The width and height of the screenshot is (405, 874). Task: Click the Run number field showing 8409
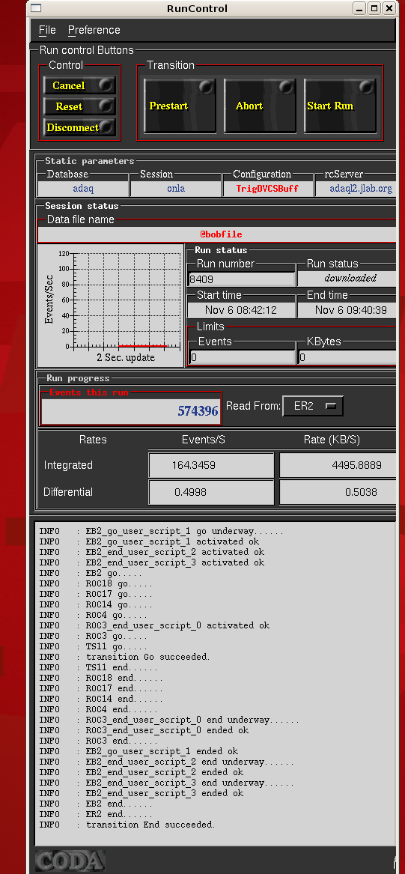coord(242,279)
